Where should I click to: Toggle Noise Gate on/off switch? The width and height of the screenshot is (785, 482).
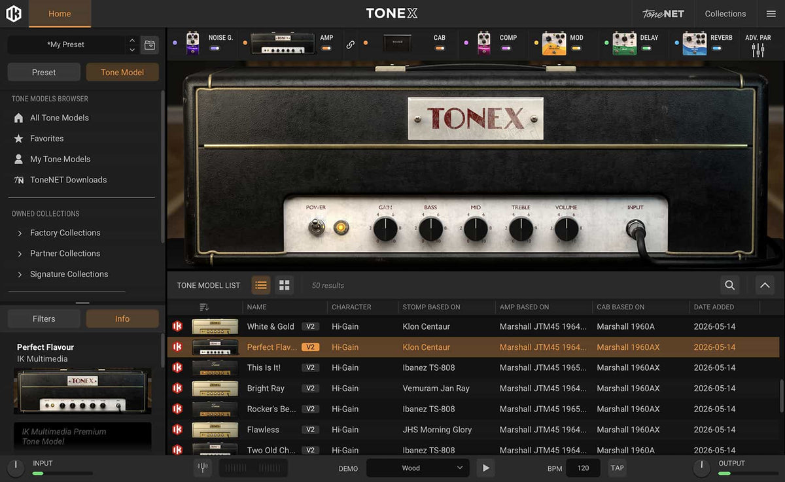tap(213, 48)
